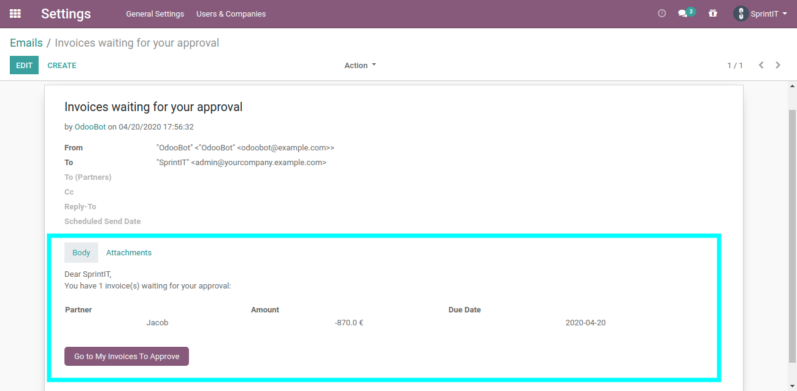Open the Activities clock panel

coord(661,13)
